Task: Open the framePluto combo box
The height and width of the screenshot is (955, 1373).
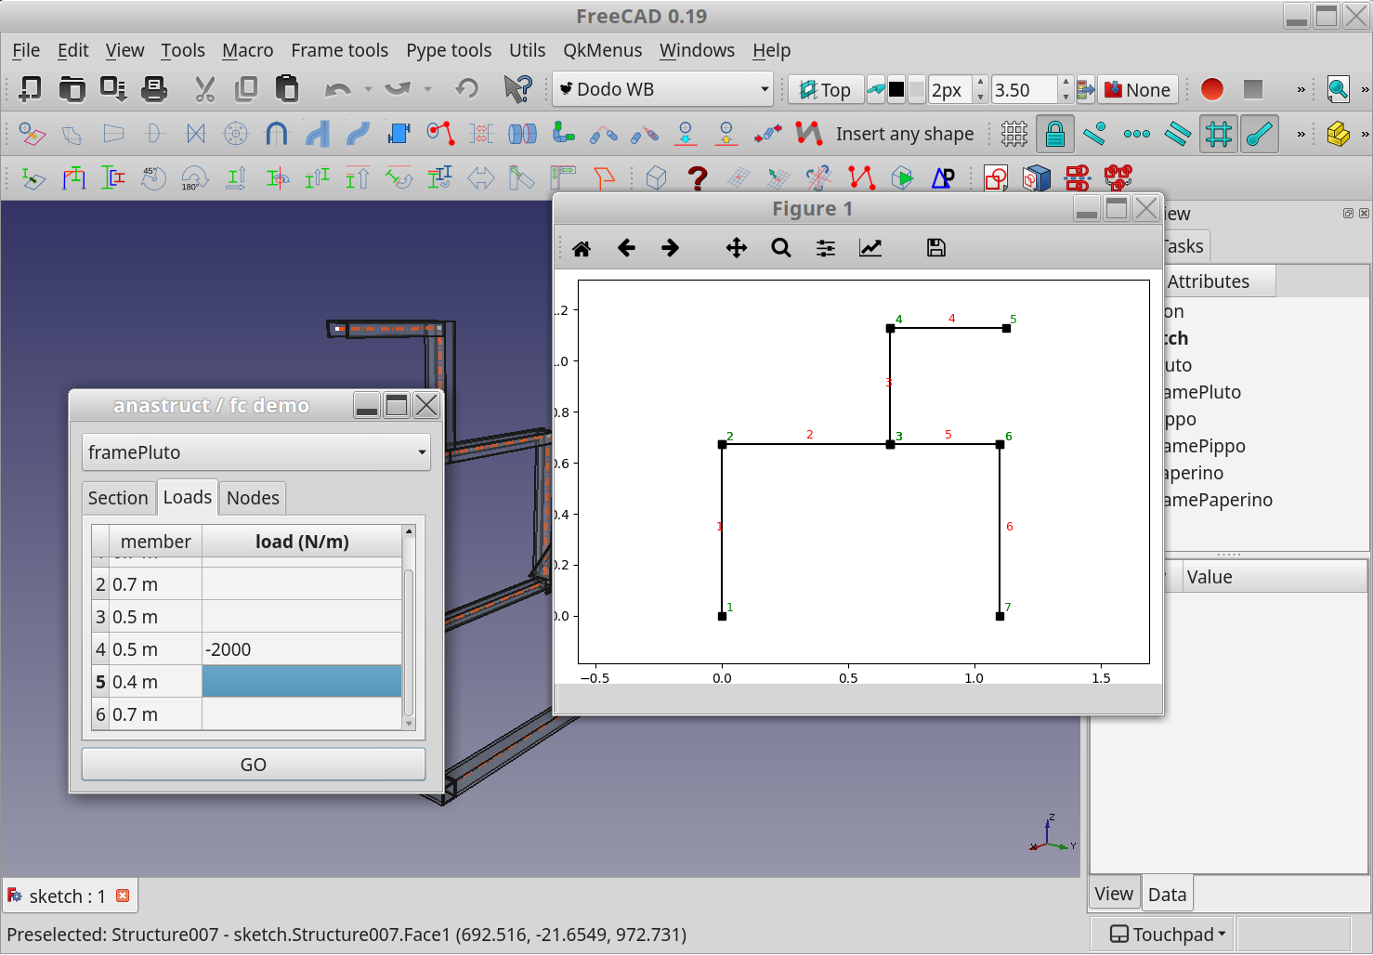Action: [256, 452]
